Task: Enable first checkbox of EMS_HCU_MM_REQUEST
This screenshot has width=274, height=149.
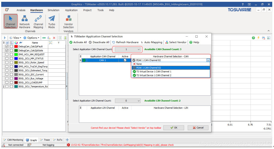Action: (7, 55)
